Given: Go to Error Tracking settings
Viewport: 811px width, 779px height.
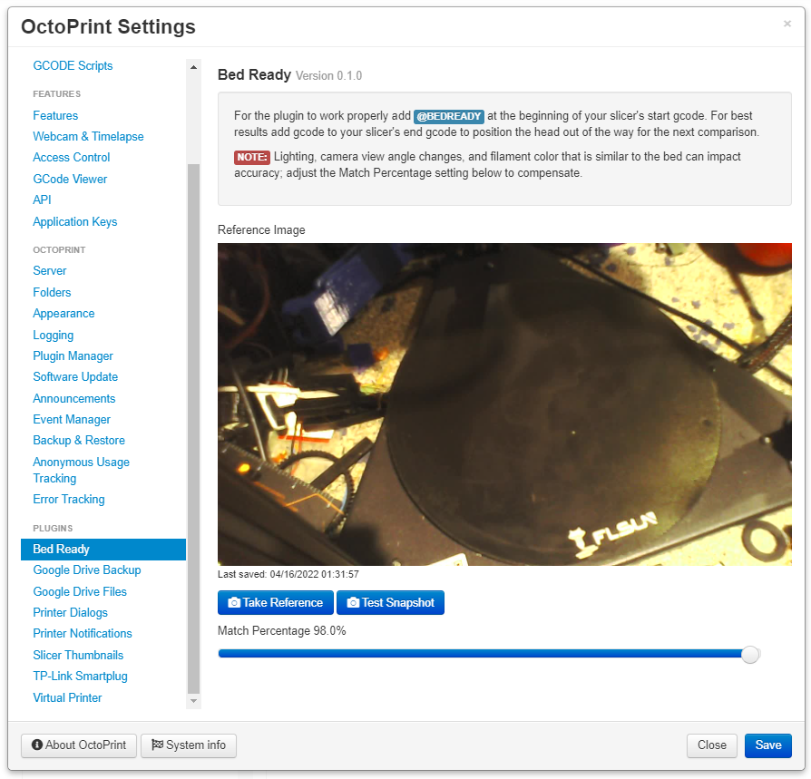Looking at the screenshot, I should tap(69, 500).
